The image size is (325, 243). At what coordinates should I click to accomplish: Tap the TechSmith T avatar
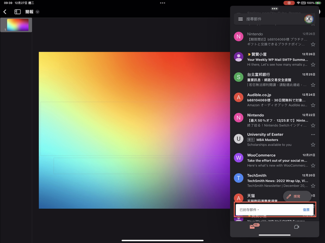tap(239, 178)
